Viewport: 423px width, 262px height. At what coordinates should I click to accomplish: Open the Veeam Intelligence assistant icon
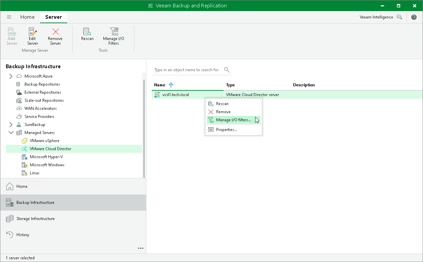pos(399,17)
